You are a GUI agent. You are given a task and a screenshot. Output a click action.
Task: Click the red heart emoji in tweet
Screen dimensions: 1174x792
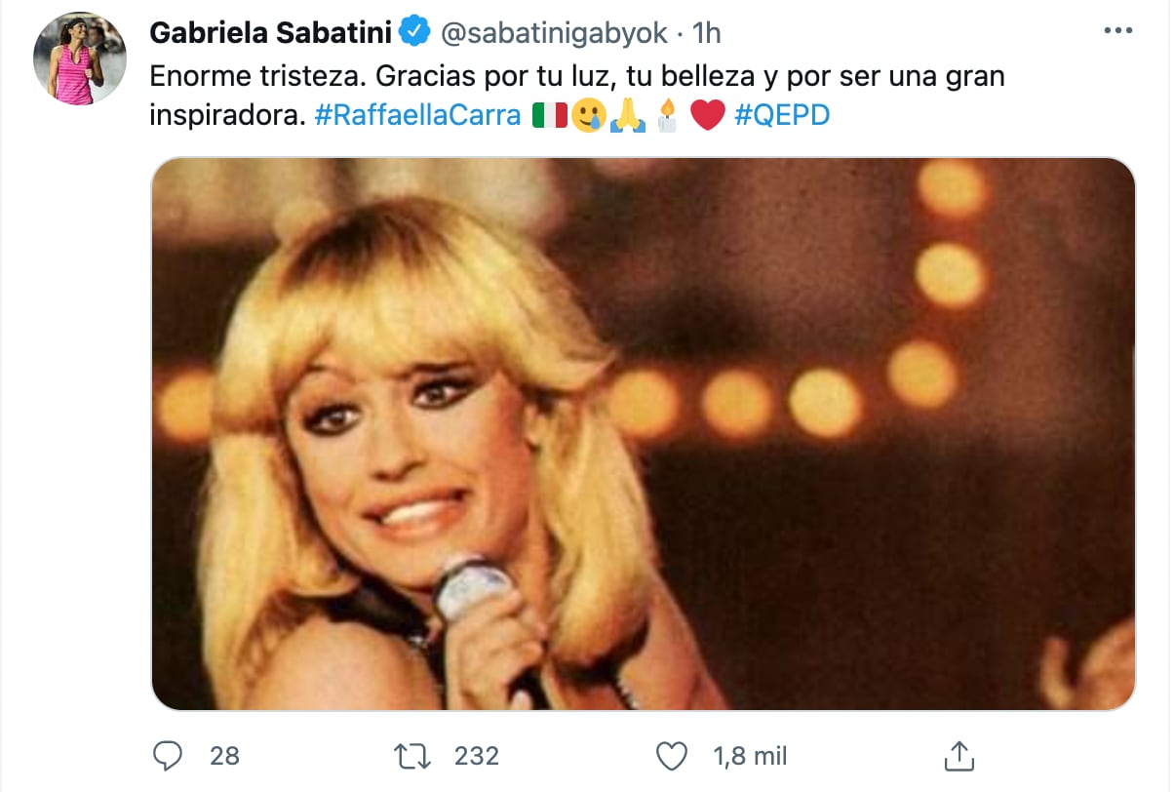(707, 116)
